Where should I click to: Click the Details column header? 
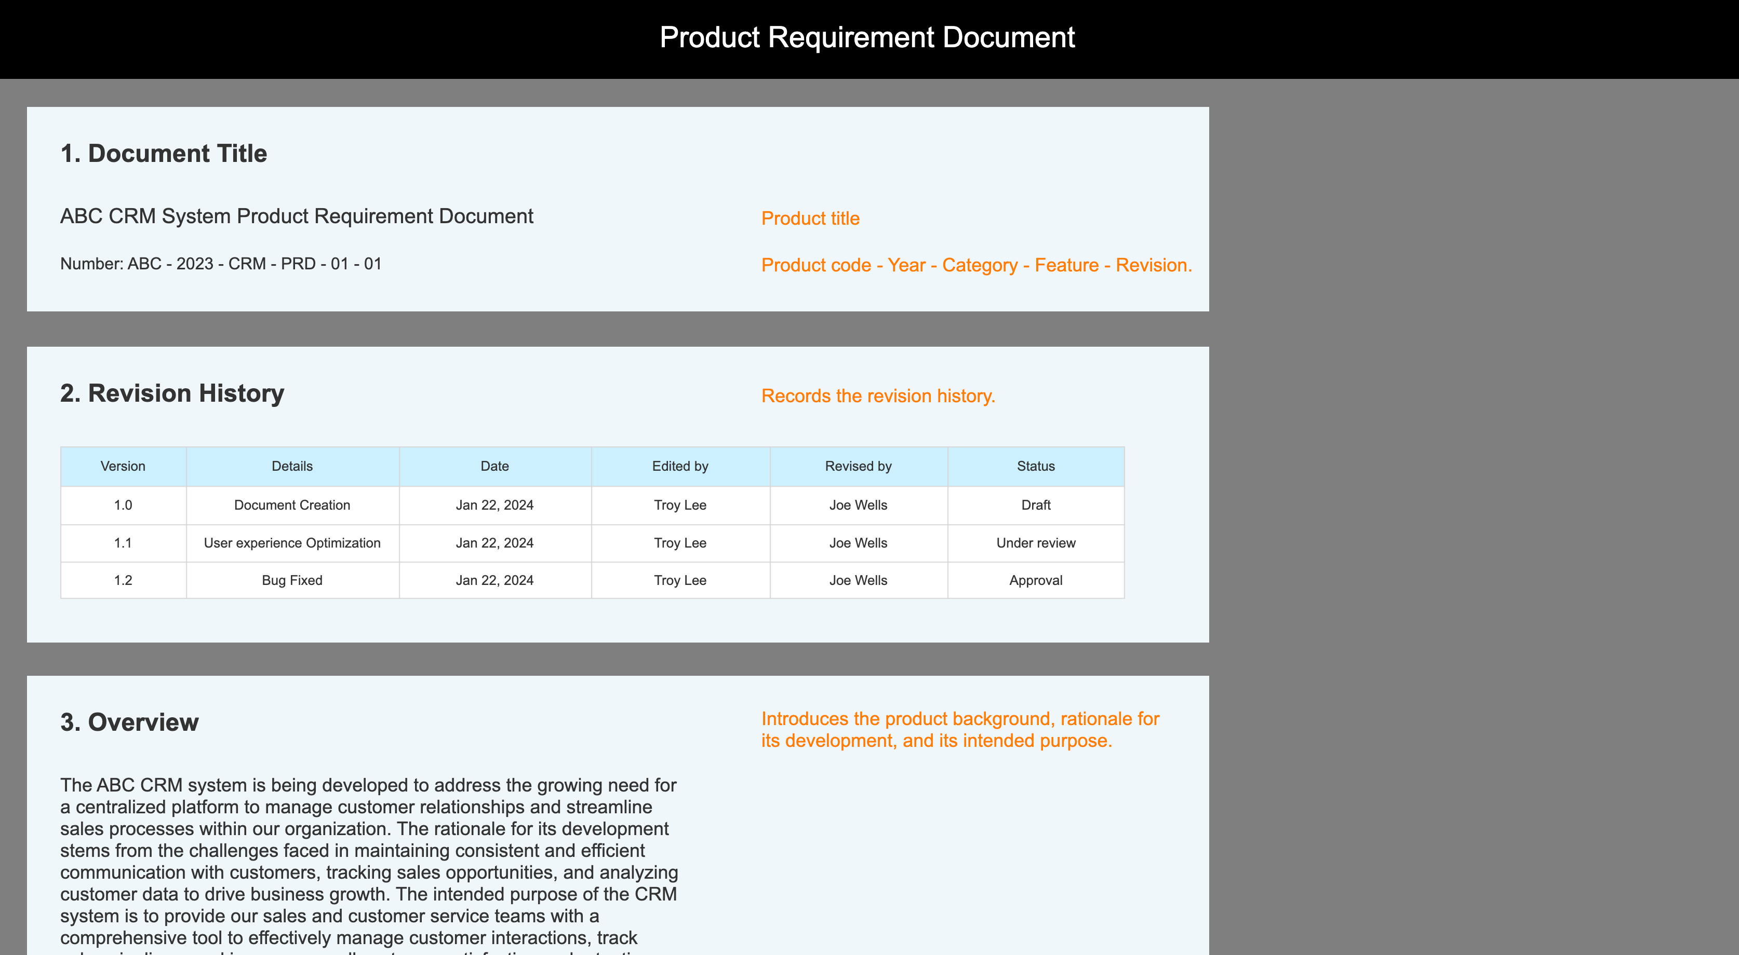[x=291, y=466]
